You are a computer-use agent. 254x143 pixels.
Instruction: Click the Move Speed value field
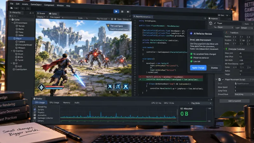244,87
